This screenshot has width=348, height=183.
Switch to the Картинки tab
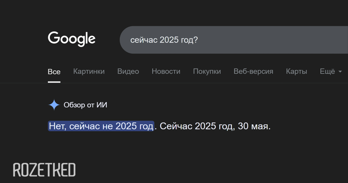(89, 71)
